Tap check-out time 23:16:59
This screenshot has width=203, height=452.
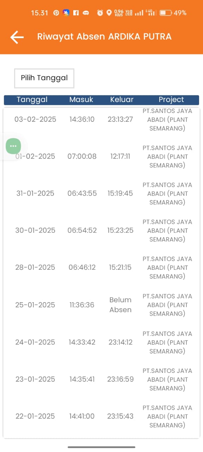coord(121,379)
